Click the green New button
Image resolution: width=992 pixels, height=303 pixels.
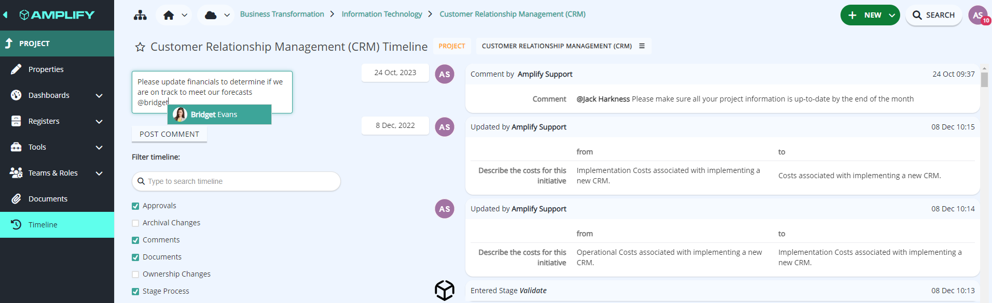[x=870, y=15]
